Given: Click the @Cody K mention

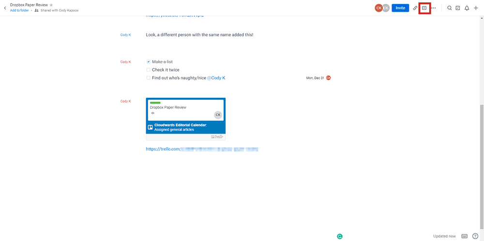Looking at the screenshot, I should tap(216, 78).
